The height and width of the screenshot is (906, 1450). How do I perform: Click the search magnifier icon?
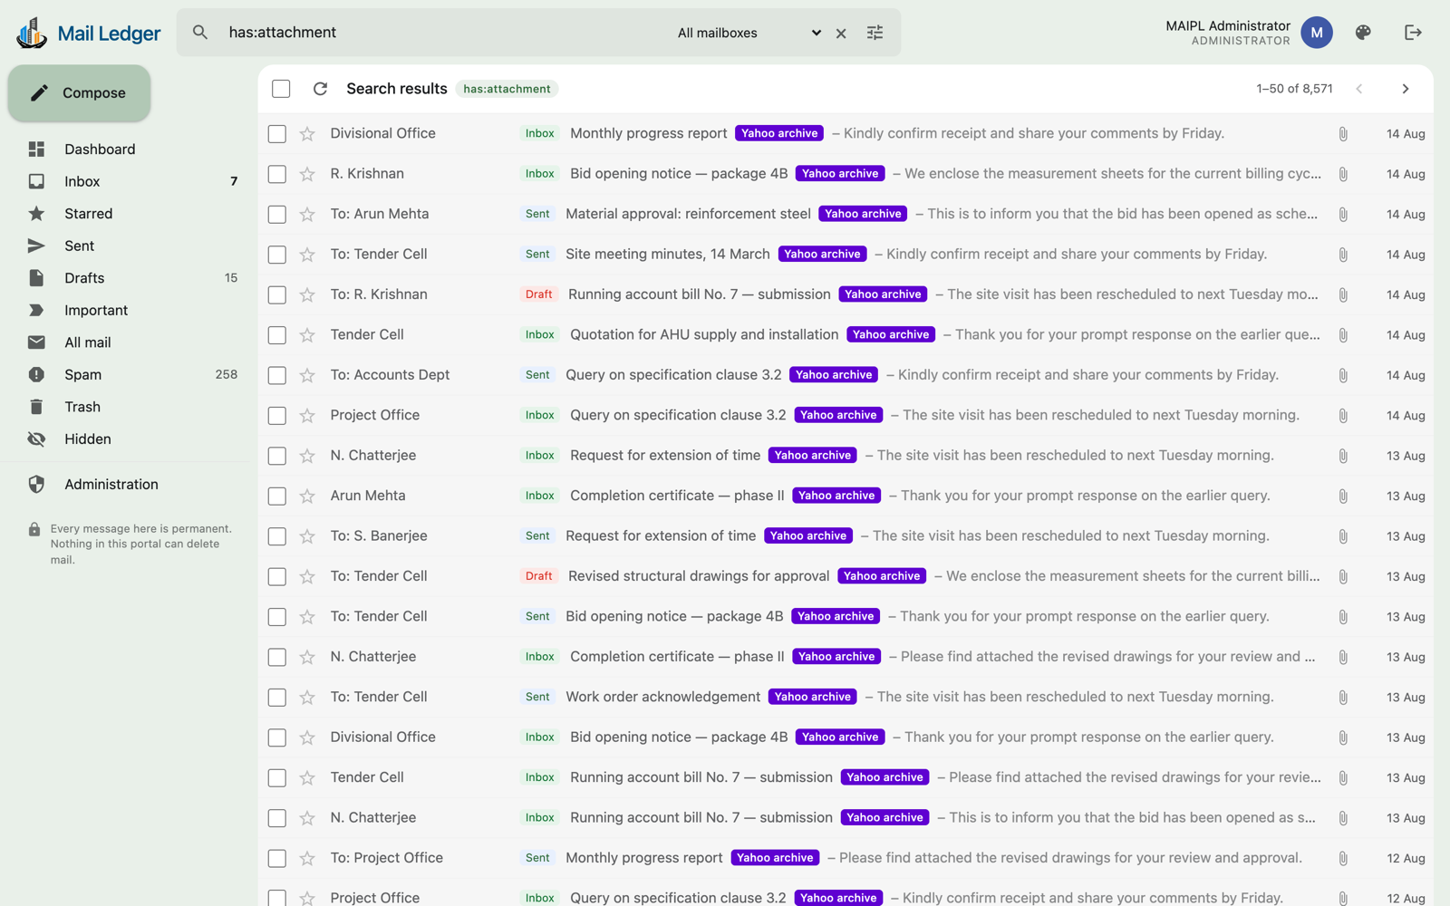tap(200, 33)
